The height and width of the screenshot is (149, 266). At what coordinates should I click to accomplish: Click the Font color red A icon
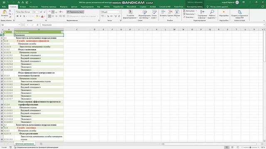[x=42, y=16]
